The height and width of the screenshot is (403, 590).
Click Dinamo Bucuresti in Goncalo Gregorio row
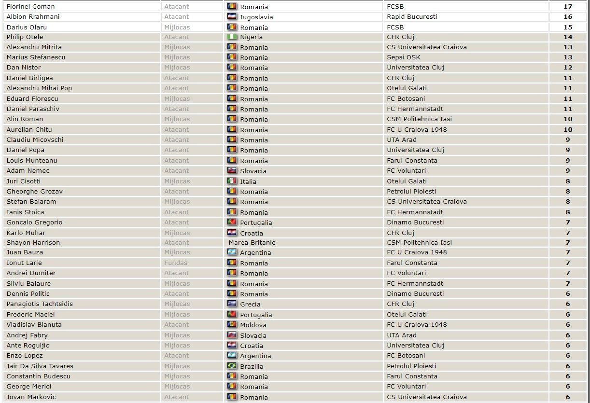[415, 222]
